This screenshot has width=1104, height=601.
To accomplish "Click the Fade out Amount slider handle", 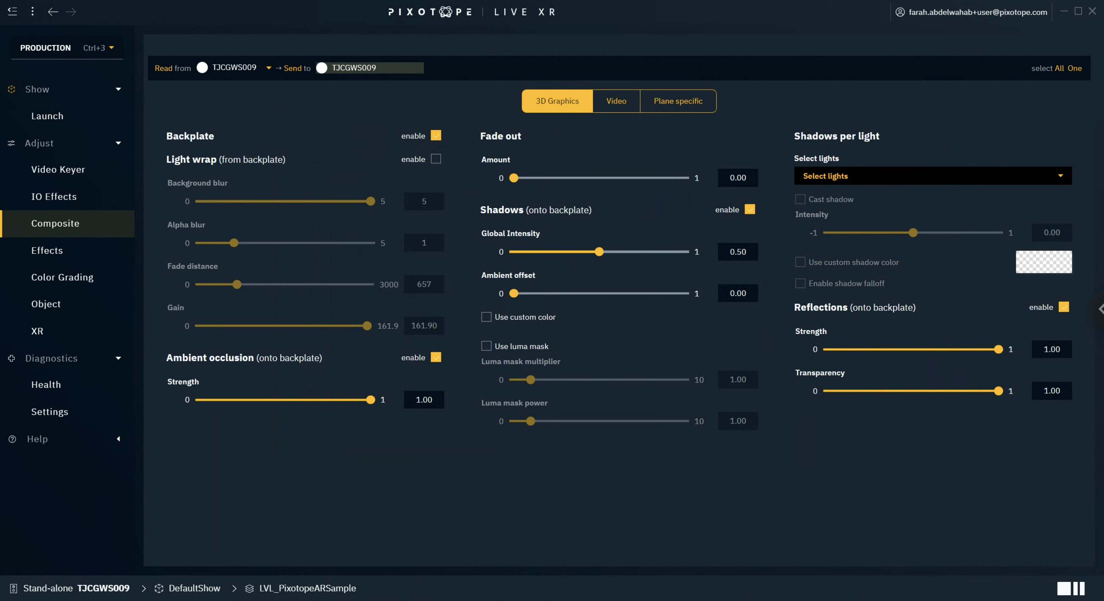I will point(514,178).
